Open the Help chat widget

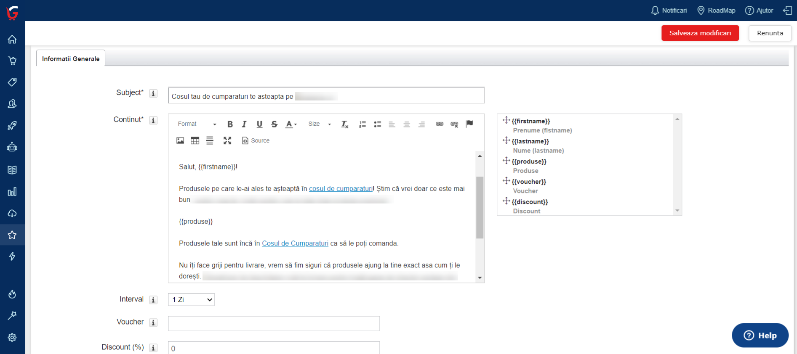tap(760, 336)
